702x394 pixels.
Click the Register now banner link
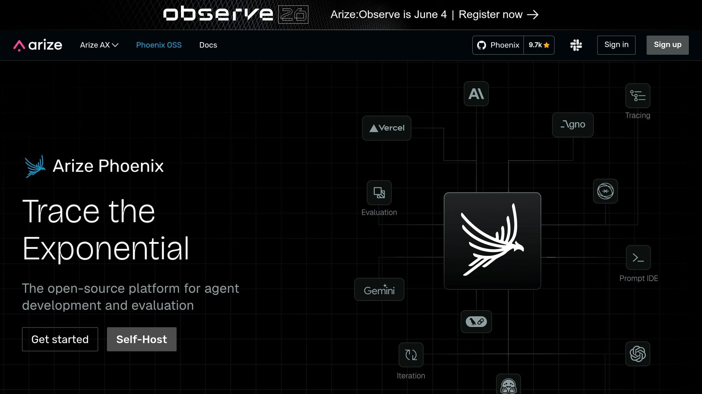point(498,14)
